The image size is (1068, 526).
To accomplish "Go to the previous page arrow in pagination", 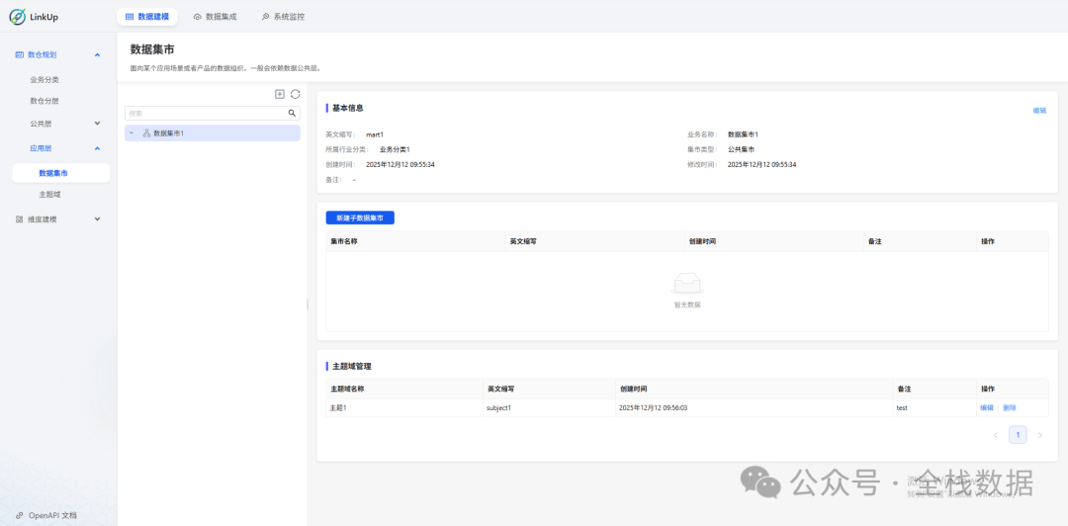I will [995, 435].
